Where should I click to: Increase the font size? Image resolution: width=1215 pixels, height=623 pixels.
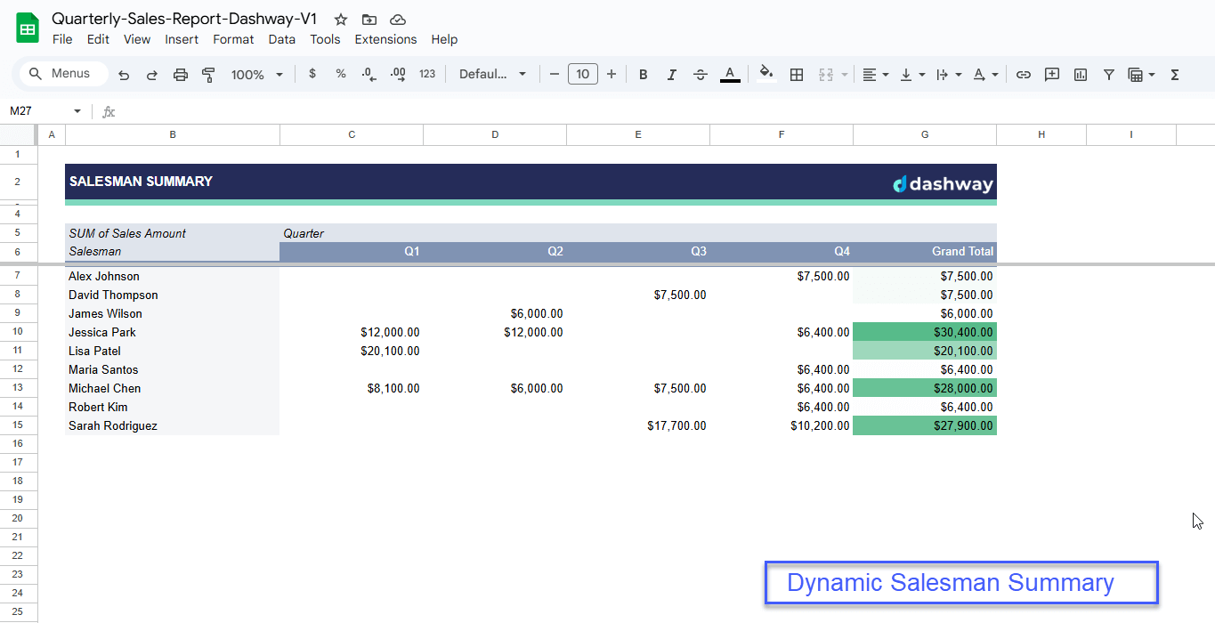[x=612, y=74]
